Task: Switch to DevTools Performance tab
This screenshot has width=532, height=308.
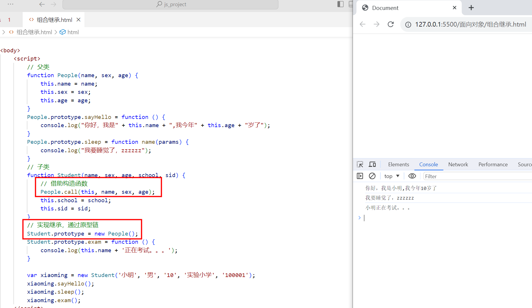Action: point(493,165)
